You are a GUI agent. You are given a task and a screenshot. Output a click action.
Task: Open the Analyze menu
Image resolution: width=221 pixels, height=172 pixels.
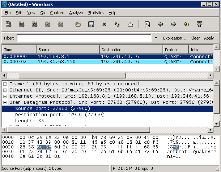point(76,13)
